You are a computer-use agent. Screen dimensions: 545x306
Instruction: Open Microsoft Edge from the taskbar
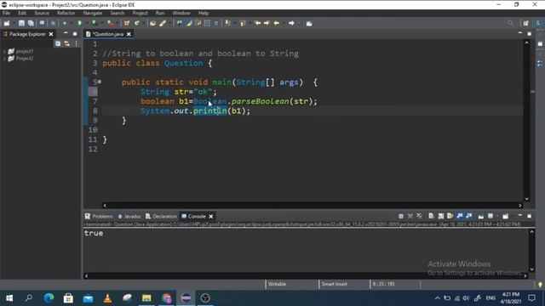point(49,298)
